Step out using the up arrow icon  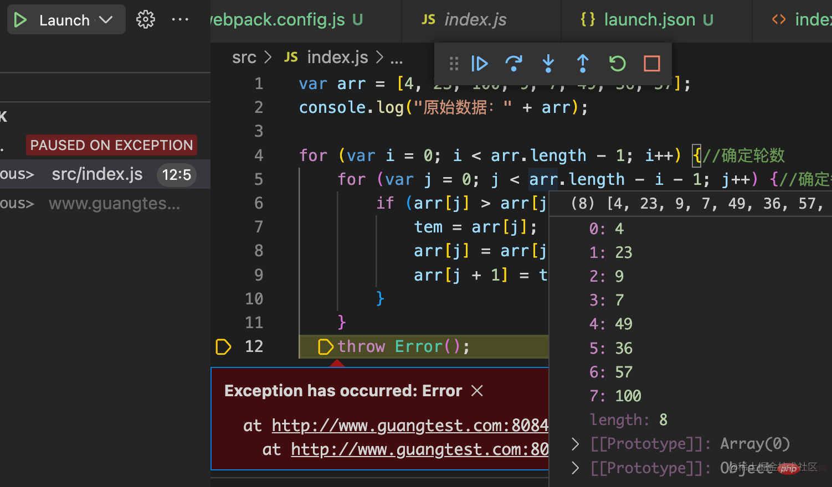click(583, 64)
